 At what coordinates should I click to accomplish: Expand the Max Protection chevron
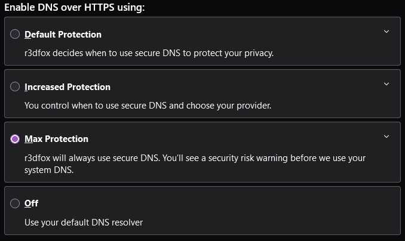[386, 137]
